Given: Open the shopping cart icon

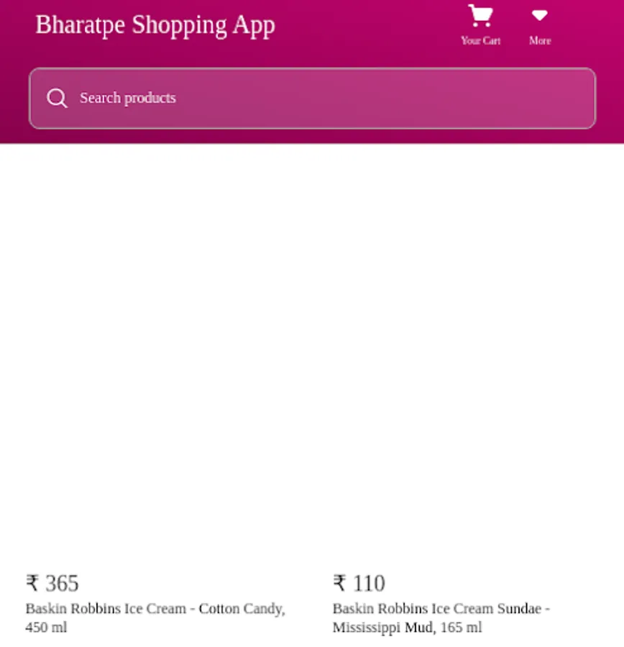Looking at the screenshot, I should pyautogui.click(x=480, y=16).
